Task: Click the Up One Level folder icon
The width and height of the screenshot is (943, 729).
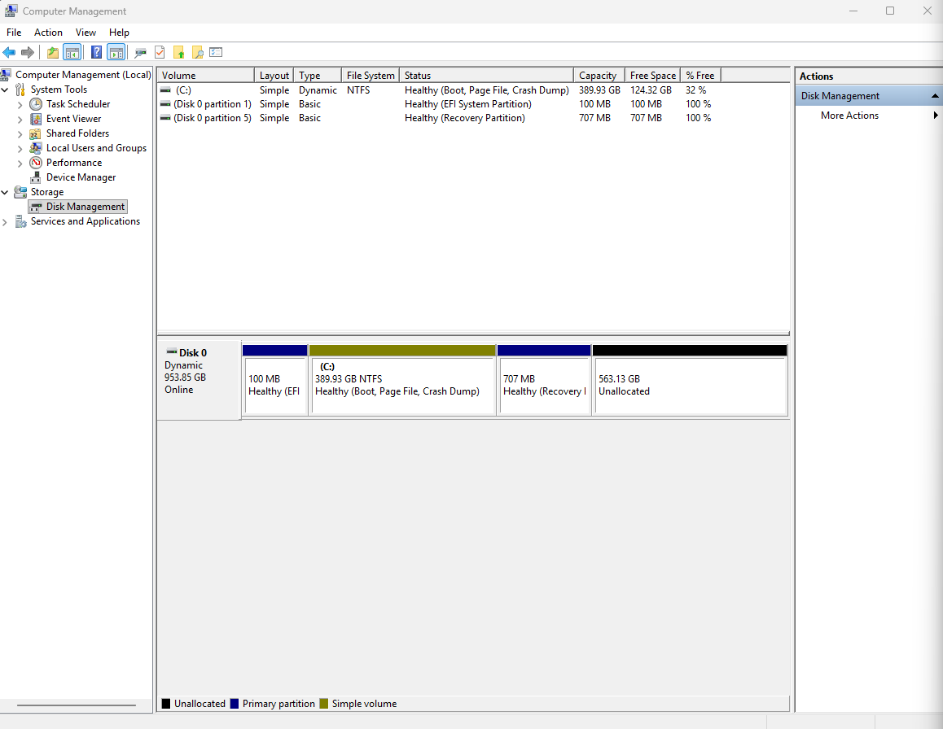Action: (53, 53)
